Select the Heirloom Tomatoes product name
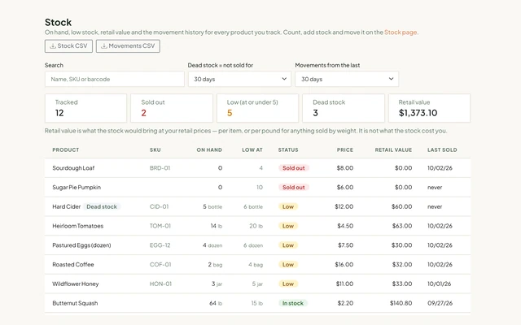 (x=78, y=226)
